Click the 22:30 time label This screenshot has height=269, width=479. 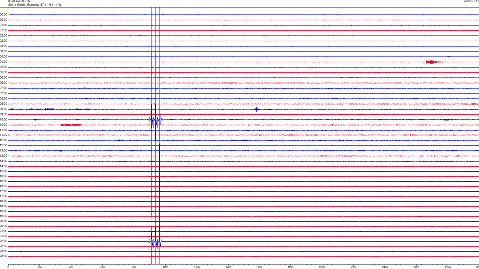tap(3, 246)
